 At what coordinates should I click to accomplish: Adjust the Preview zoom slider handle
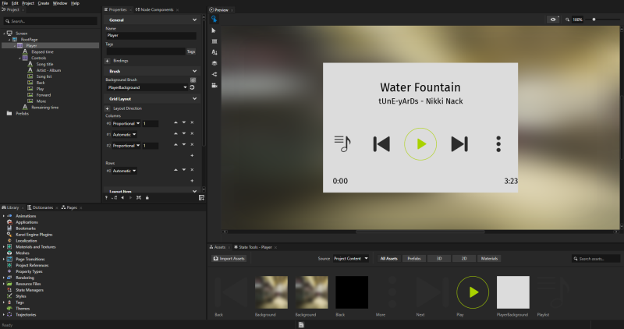point(594,19)
